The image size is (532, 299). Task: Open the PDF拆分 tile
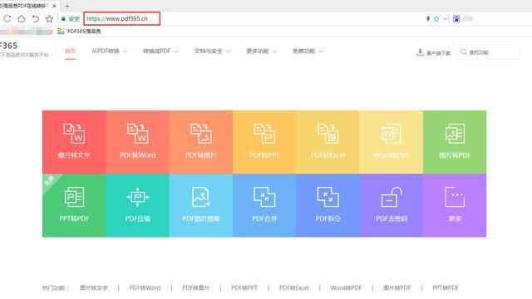(328, 205)
